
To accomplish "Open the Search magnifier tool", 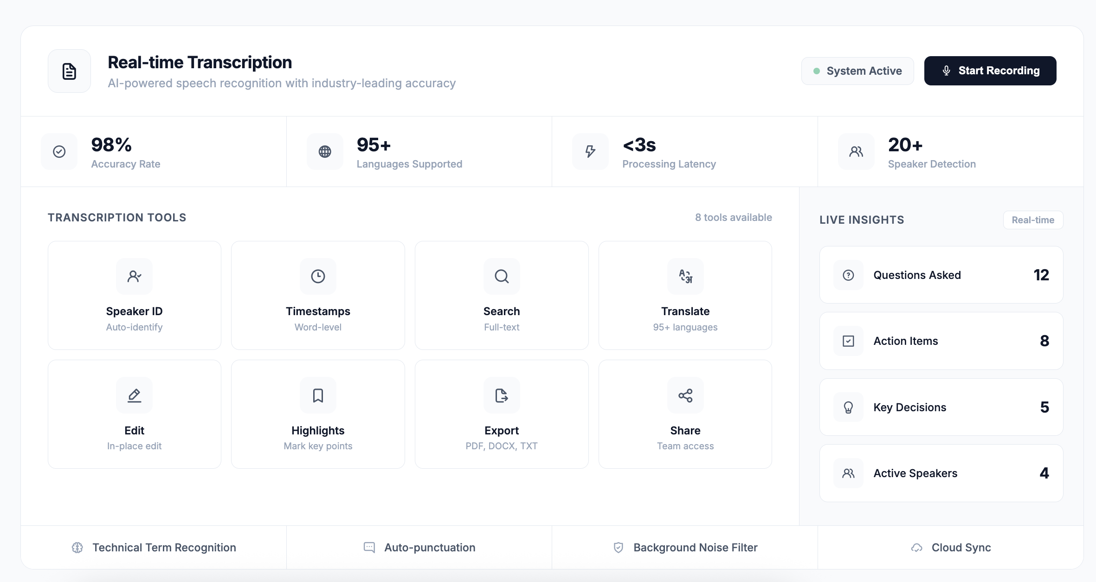I will tap(501, 276).
